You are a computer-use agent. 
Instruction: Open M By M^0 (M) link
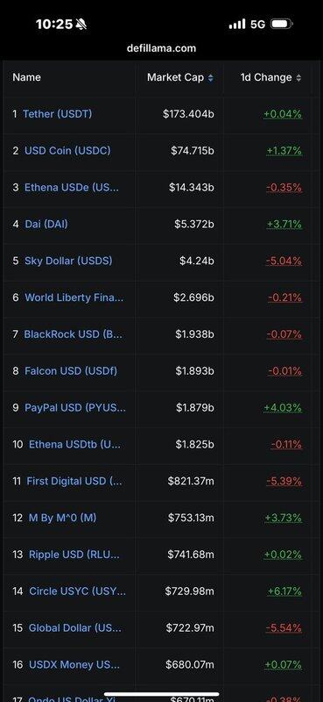tap(62, 518)
